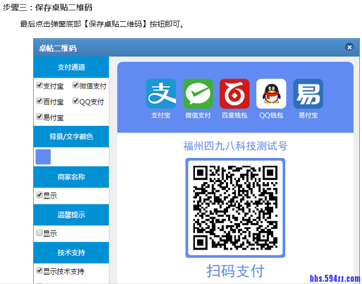Click the instruction line 最后点击弹窗底部

coord(102,24)
